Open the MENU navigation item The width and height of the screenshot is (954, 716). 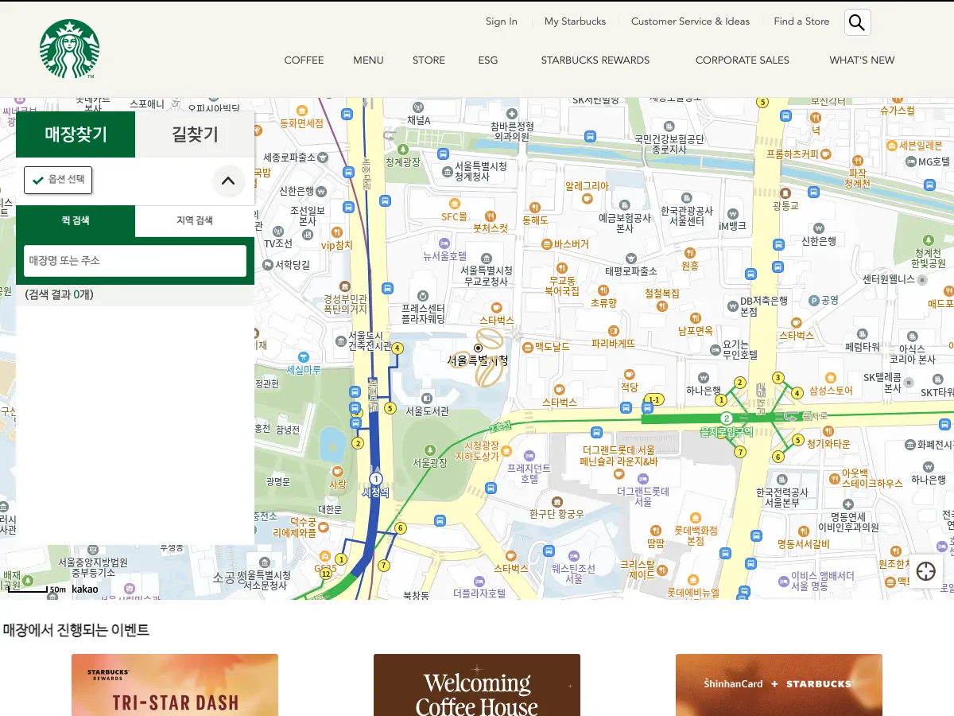(368, 60)
